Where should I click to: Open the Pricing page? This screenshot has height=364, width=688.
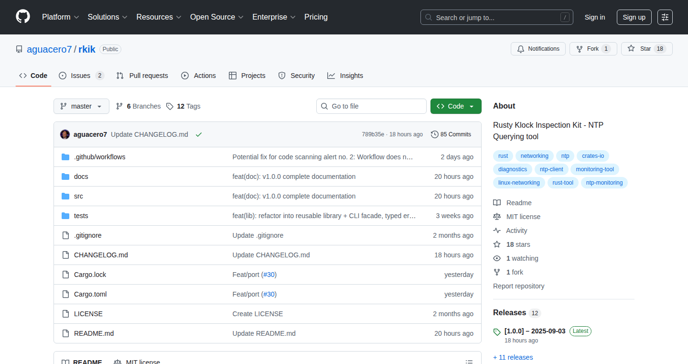pyautogui.click(x=316, y=17)
